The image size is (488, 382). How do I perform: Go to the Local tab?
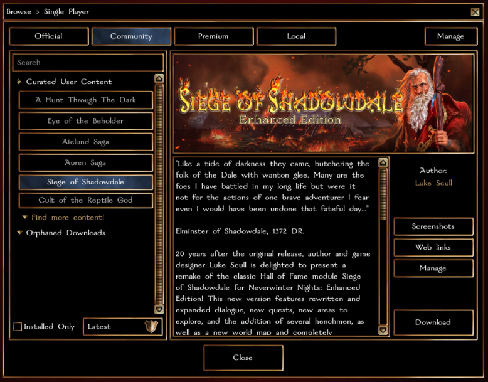[x=296, y=36]
